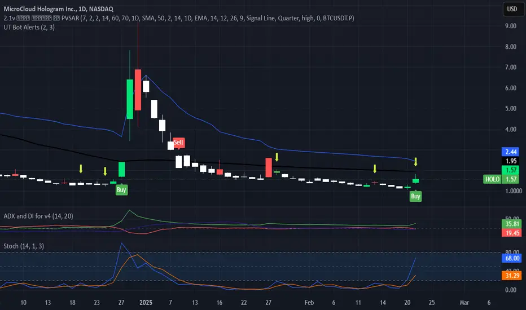
Task: Click the yellow arrow near Jan 27
Action: pyautogui.click(x=277, y=157)
